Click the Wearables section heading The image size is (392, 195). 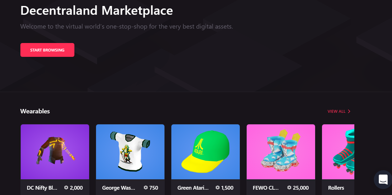click(x=35, y=111)
